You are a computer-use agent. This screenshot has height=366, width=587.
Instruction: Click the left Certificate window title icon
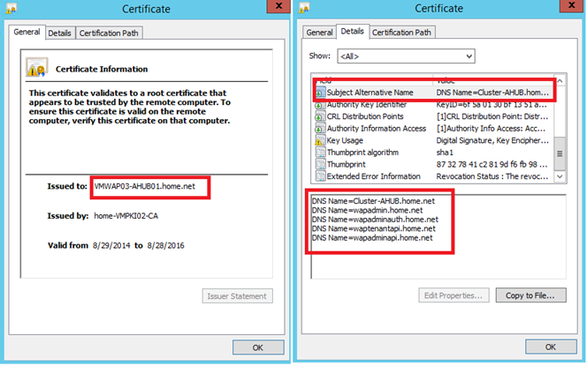[11, 9]
